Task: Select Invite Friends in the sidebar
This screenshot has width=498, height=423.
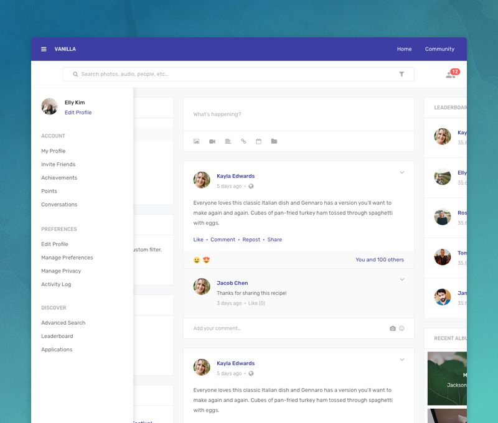Action: (x=58, y=164)
